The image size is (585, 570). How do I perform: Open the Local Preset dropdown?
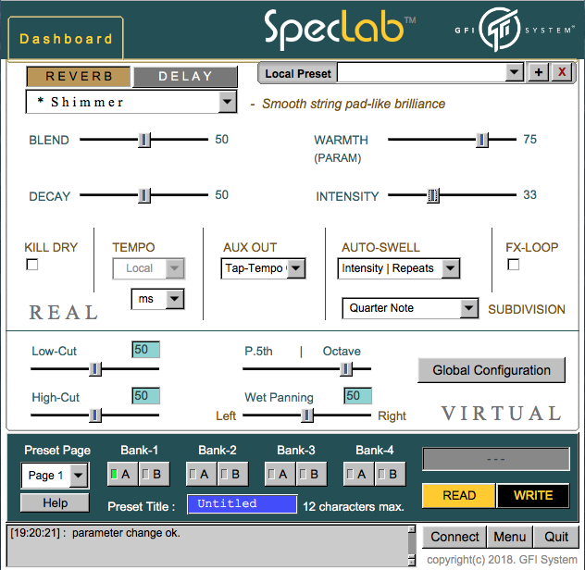514,72
